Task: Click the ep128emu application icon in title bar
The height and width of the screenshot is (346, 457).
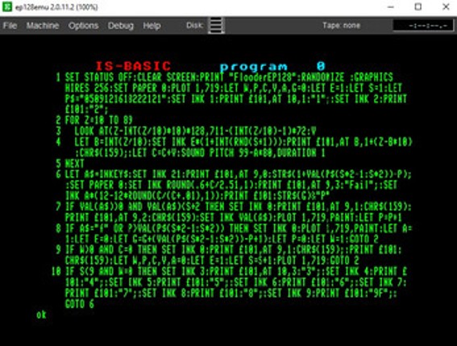Action: click(7, 6)
